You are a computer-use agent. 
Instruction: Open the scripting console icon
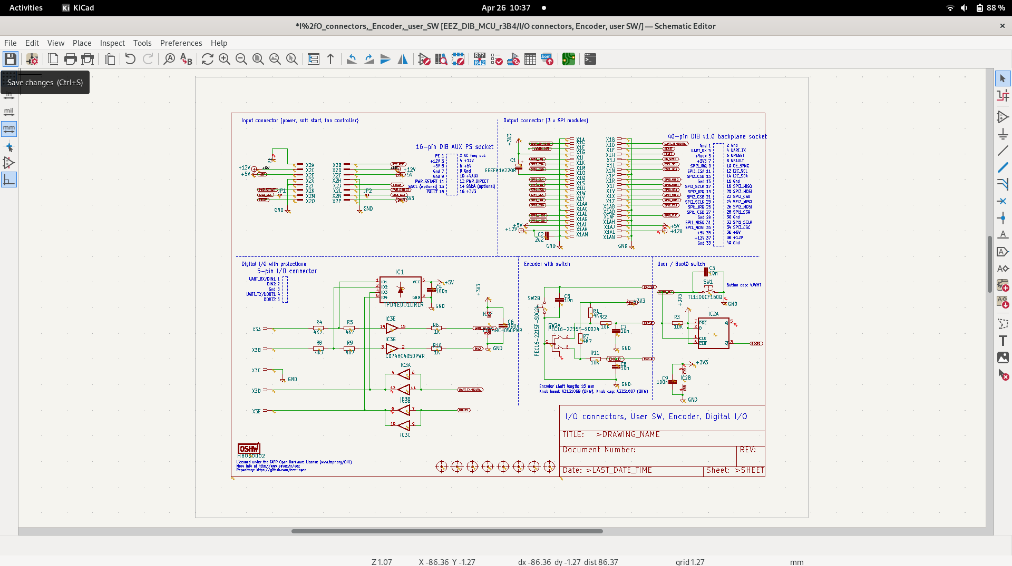[590, 59]
